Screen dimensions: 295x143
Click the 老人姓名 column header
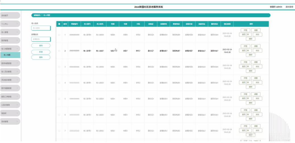[x=100, y=24]
